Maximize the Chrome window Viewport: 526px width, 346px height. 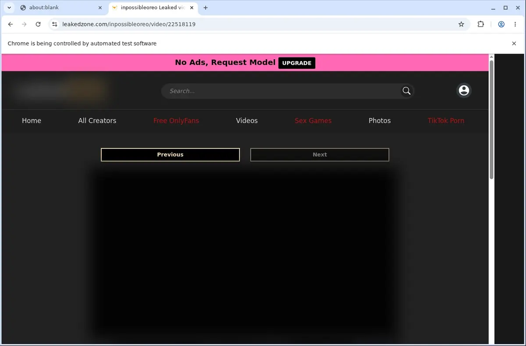coord(505,7)
